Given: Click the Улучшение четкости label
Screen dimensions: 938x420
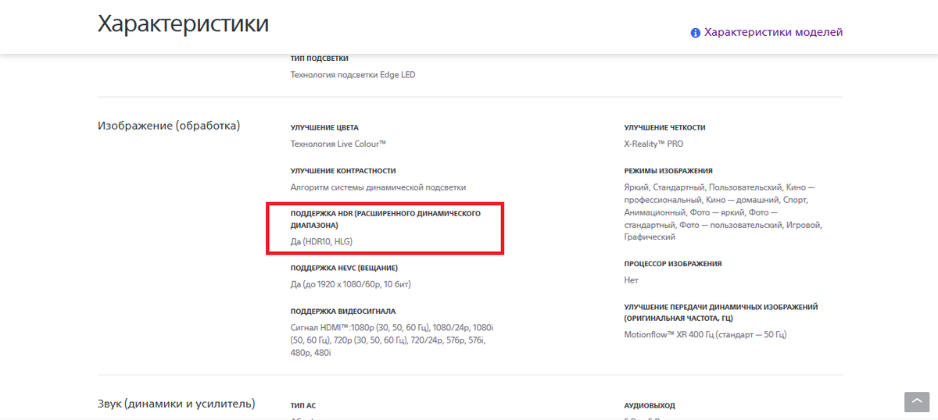Looking at the screenshot, I should 664,127.
